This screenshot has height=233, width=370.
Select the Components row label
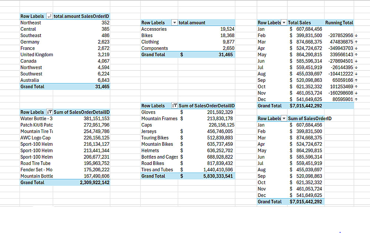[x=155, y=48]
